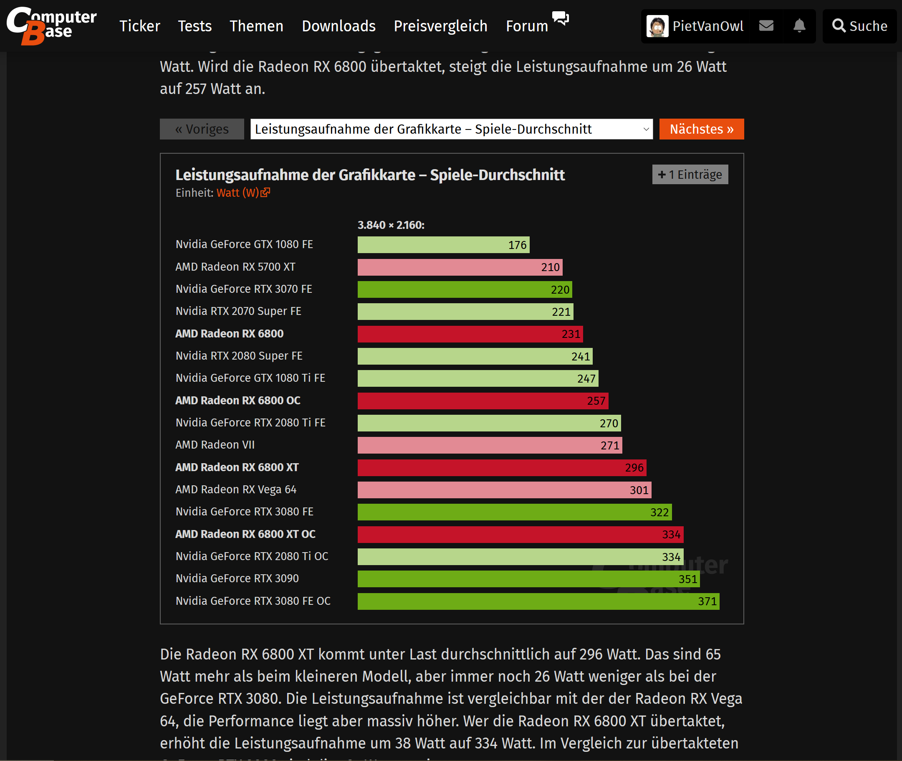Click plus icon in Einträge button
The height and width of the screenshot is (761, 902).
click(x=662, y=175)
